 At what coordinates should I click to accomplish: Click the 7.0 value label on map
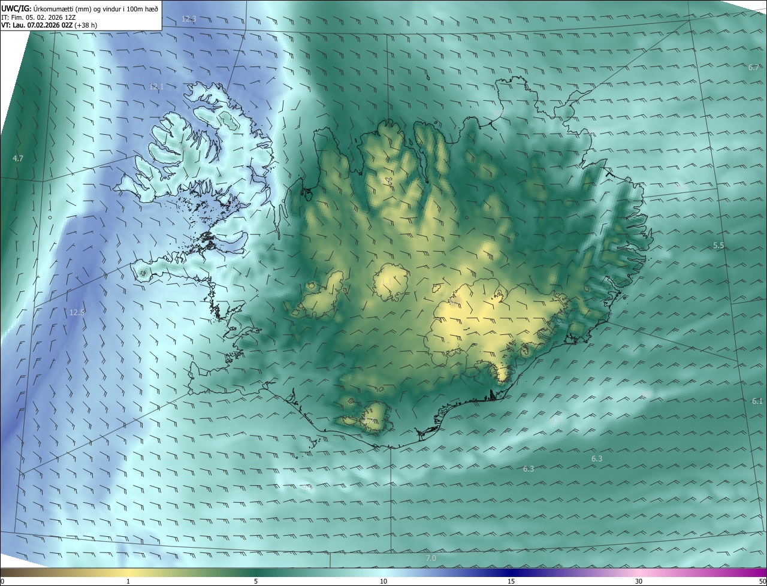pos(431,558)
